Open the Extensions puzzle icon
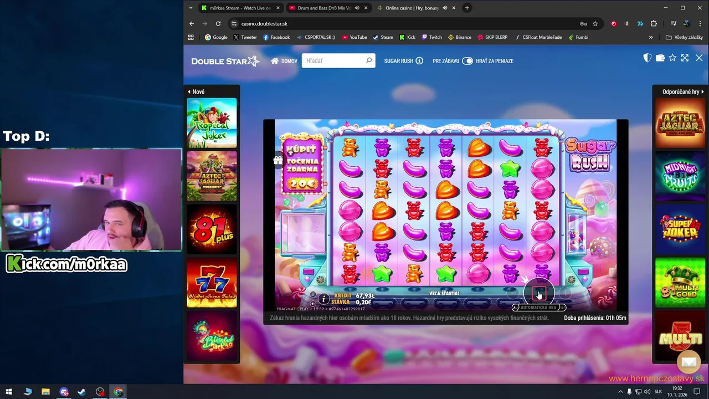 654,24
